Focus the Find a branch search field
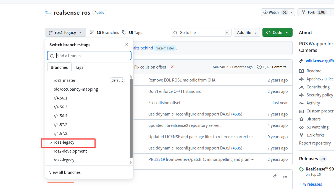This screenshot has width=334, height=189. [89, 56]
